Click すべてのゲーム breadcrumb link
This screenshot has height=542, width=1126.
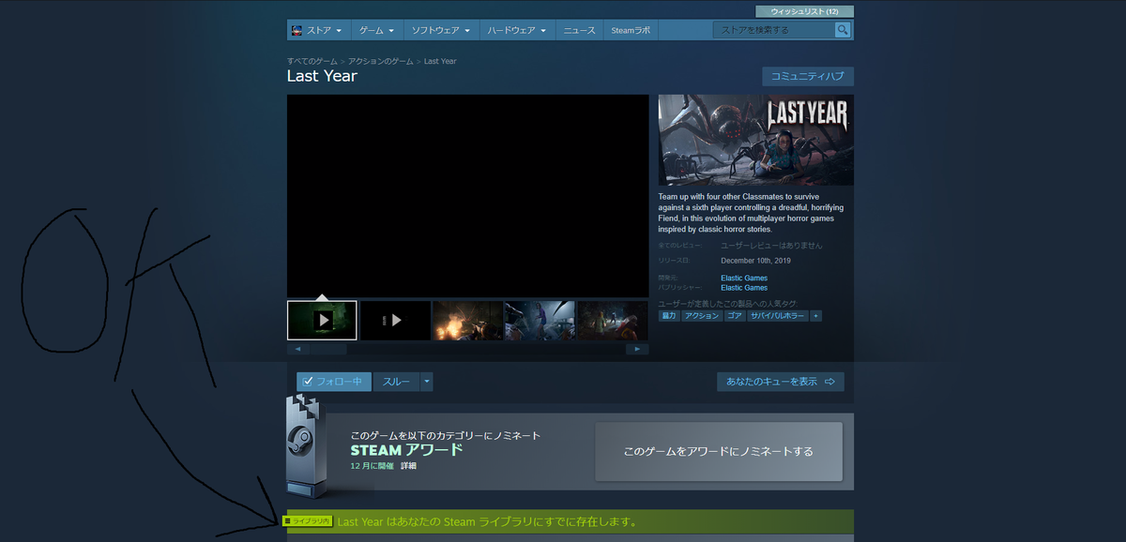pos(312,61)
